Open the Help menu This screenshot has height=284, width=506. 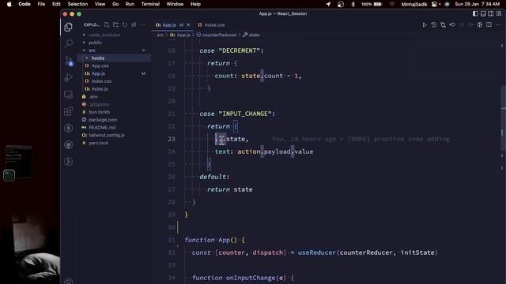[x=195, y=4]
